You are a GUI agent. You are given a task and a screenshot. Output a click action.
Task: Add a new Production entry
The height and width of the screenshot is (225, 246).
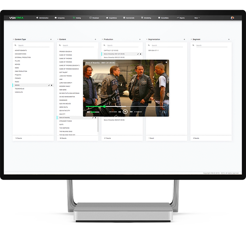[140, 39]
